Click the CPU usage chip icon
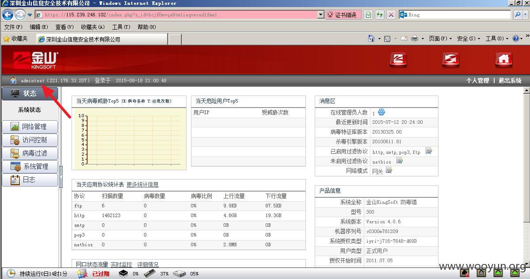530x279 pixels. 123,274
